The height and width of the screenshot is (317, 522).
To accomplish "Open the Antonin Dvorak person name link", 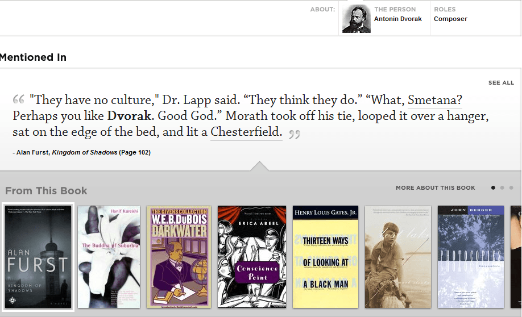I will tap(397, 19).
